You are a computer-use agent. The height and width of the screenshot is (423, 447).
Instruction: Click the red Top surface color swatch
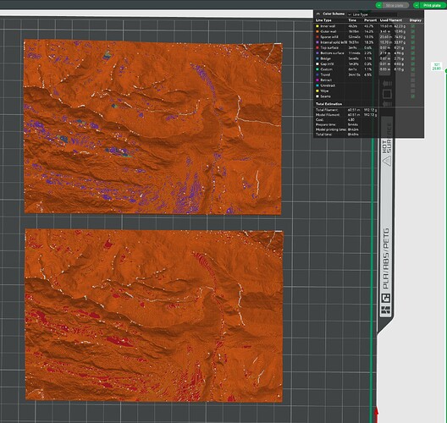click(317, 47)
